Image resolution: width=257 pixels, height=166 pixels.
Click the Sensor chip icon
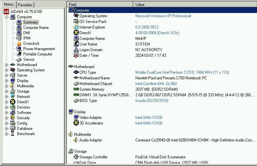click(x=19, y=59)
